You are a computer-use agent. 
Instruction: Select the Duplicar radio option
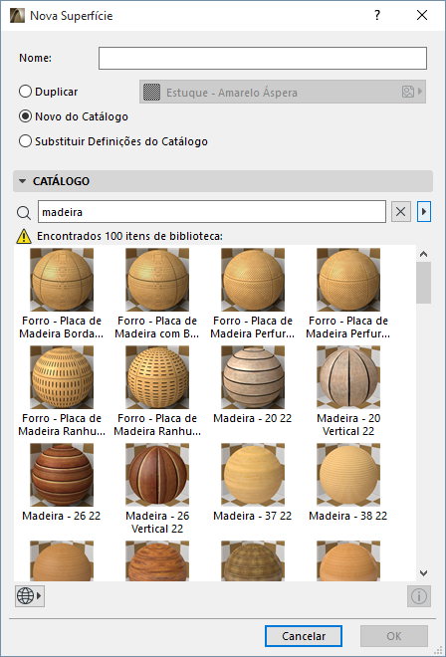tap(25, 92)
